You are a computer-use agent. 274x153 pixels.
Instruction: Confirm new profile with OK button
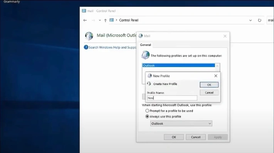click(209, 85)
